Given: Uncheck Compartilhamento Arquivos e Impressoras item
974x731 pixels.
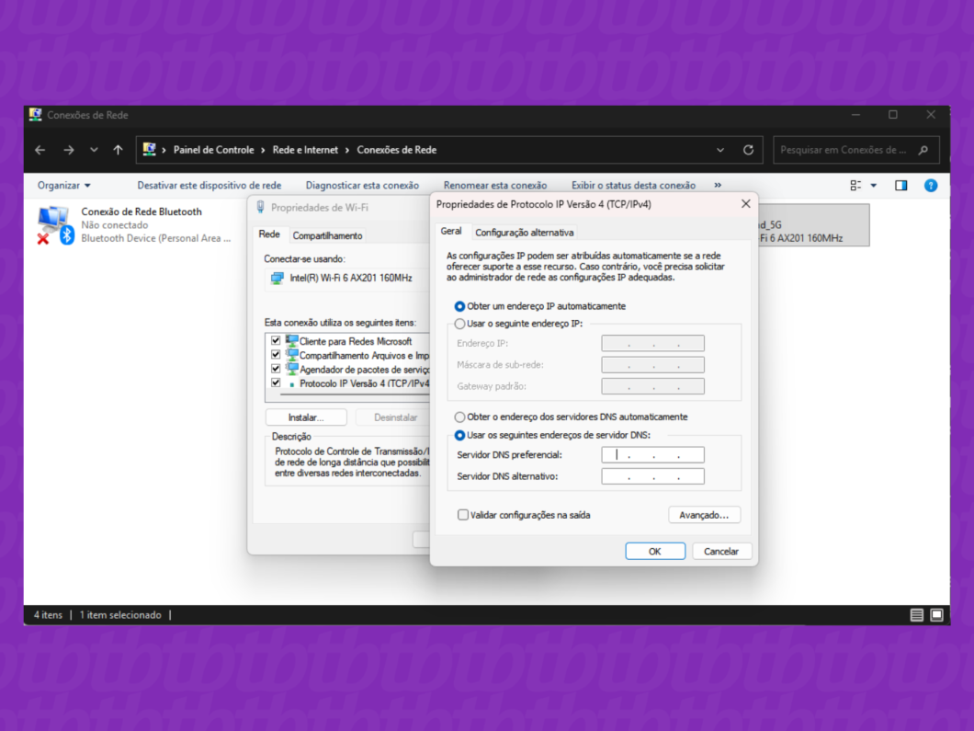Looking at the screenshot, I should [x=276, y=355].
